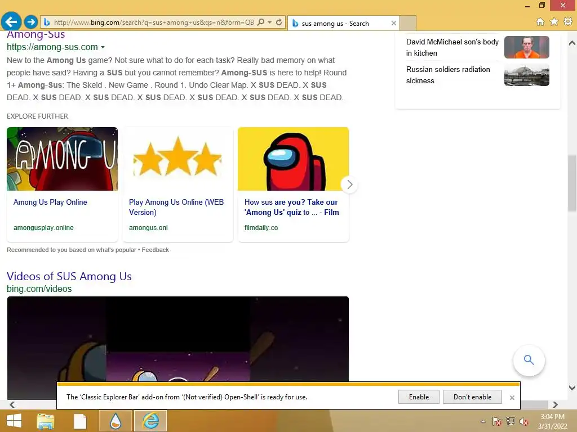Advance the Explore Further carousel with chevron
This screenshot has width=577, height=432.
point(349,184)
